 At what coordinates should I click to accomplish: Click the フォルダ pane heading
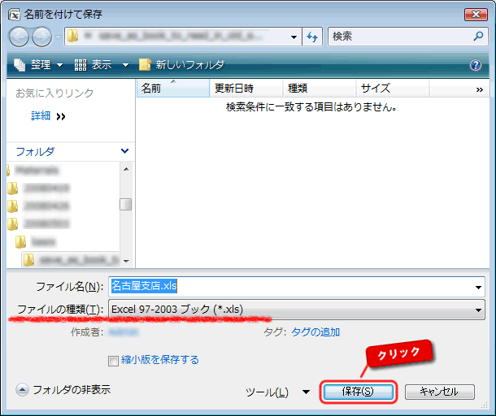coord(35,151)
